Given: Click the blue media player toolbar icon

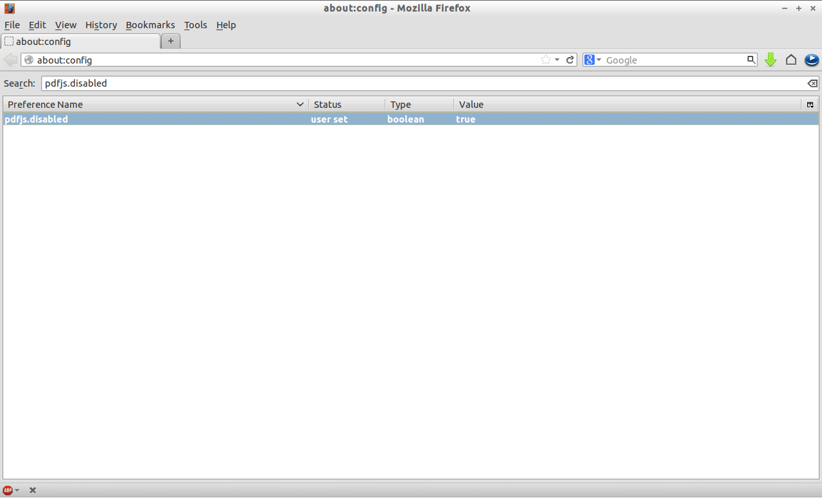Looking at the screenshot, I should pos(812,60).
